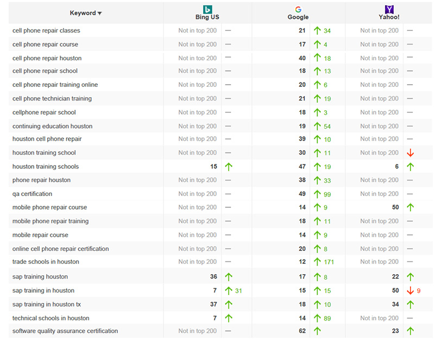Click the Yahoo logo icon
The image size is (442, 341).
pos(389,9)
